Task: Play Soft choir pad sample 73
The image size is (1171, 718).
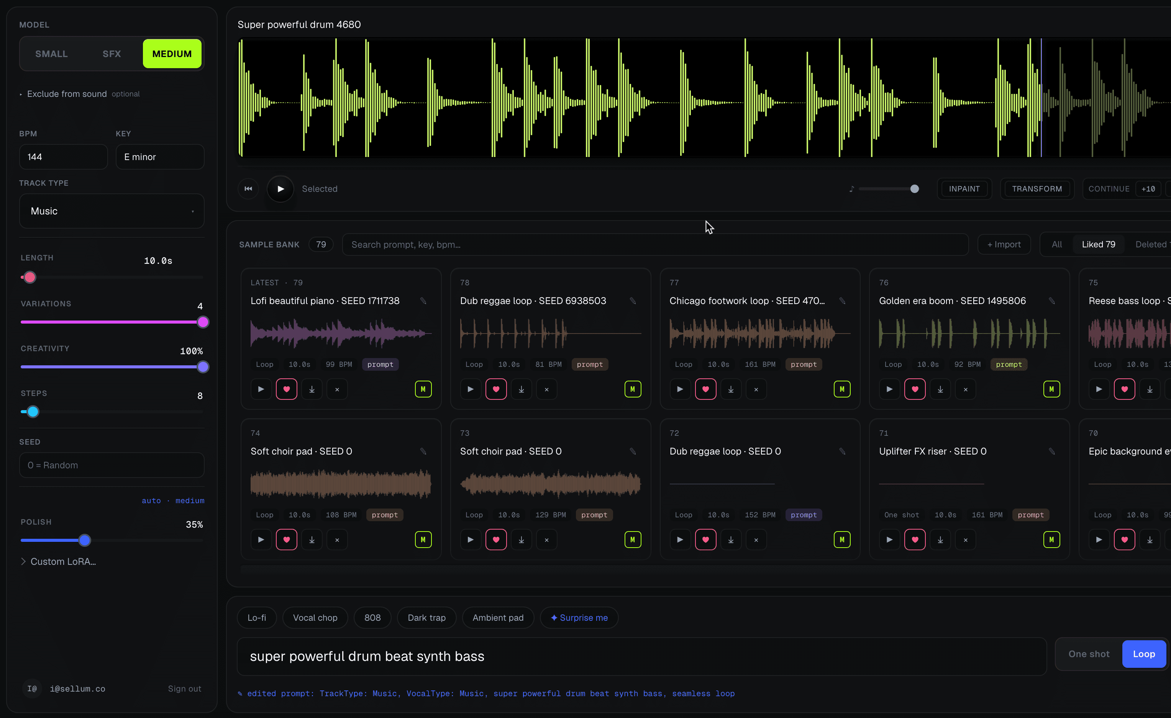Action: pyautogui.click(x=471, y=540)
